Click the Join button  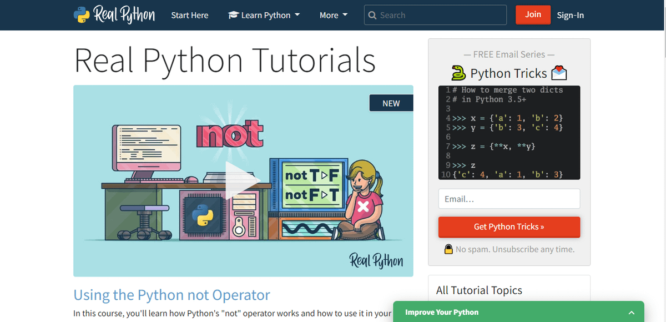[533, 14]
